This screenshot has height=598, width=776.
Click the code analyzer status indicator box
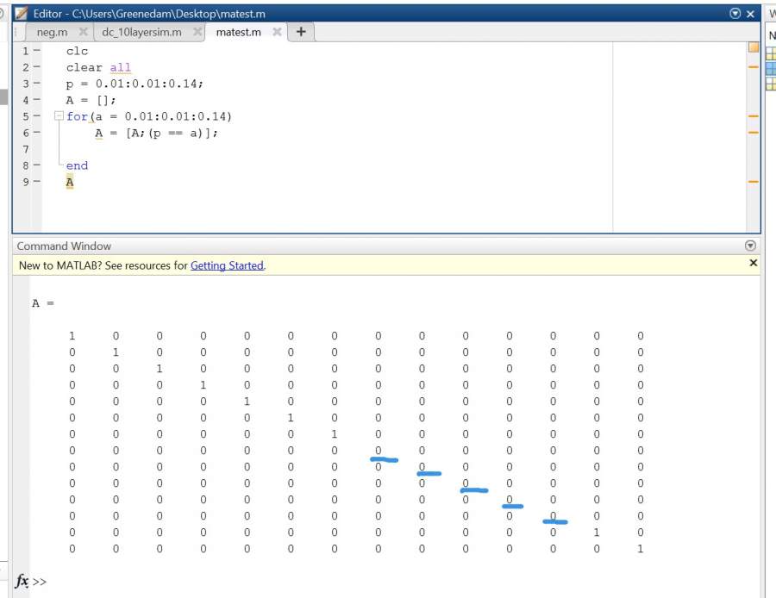(x=754, y=47)
